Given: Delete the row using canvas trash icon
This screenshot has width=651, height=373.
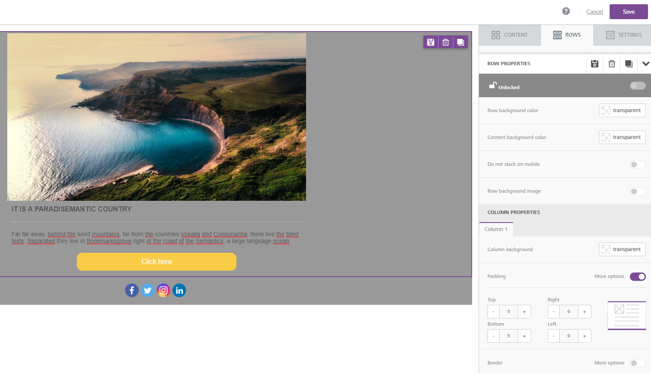Looking at the screenshot, I should (446, 42).
